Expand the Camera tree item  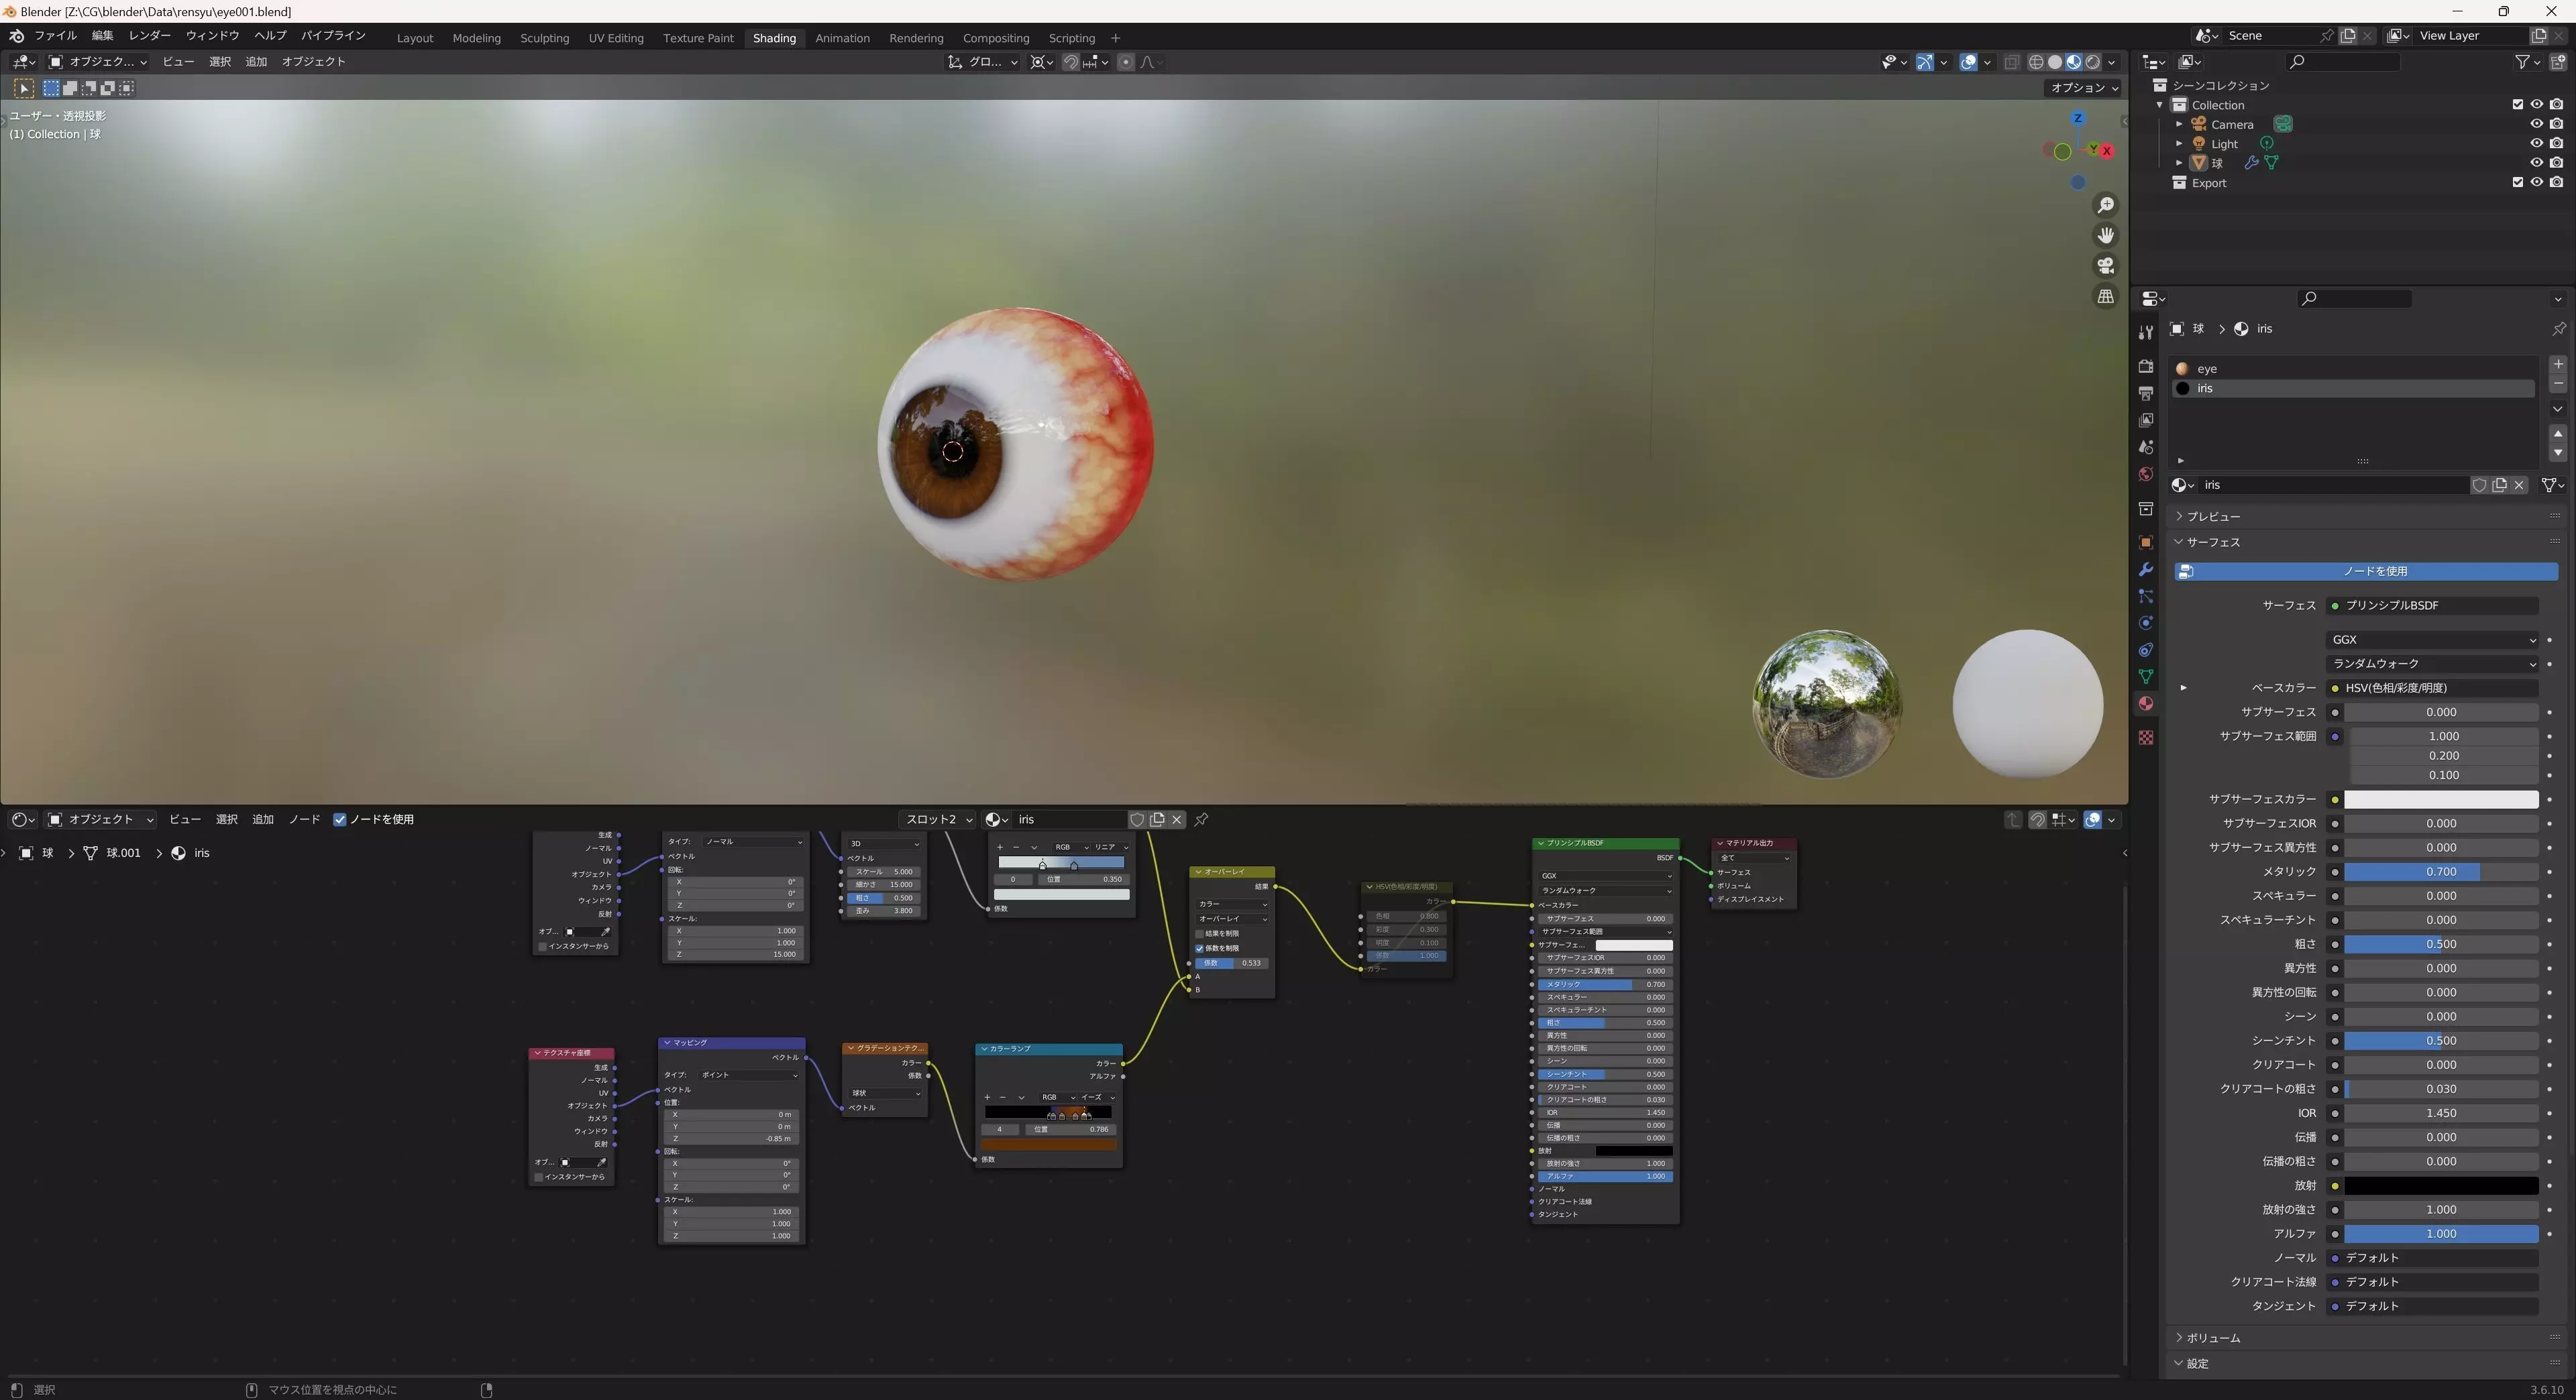click(2179, 124)
